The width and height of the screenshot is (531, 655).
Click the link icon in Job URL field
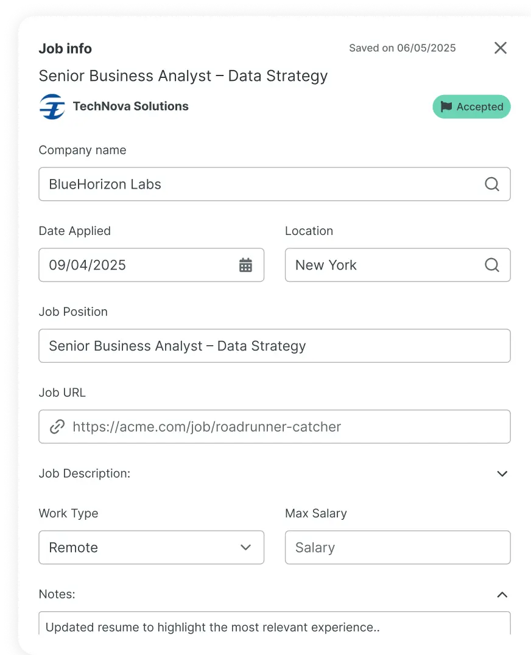pos(57,427)
